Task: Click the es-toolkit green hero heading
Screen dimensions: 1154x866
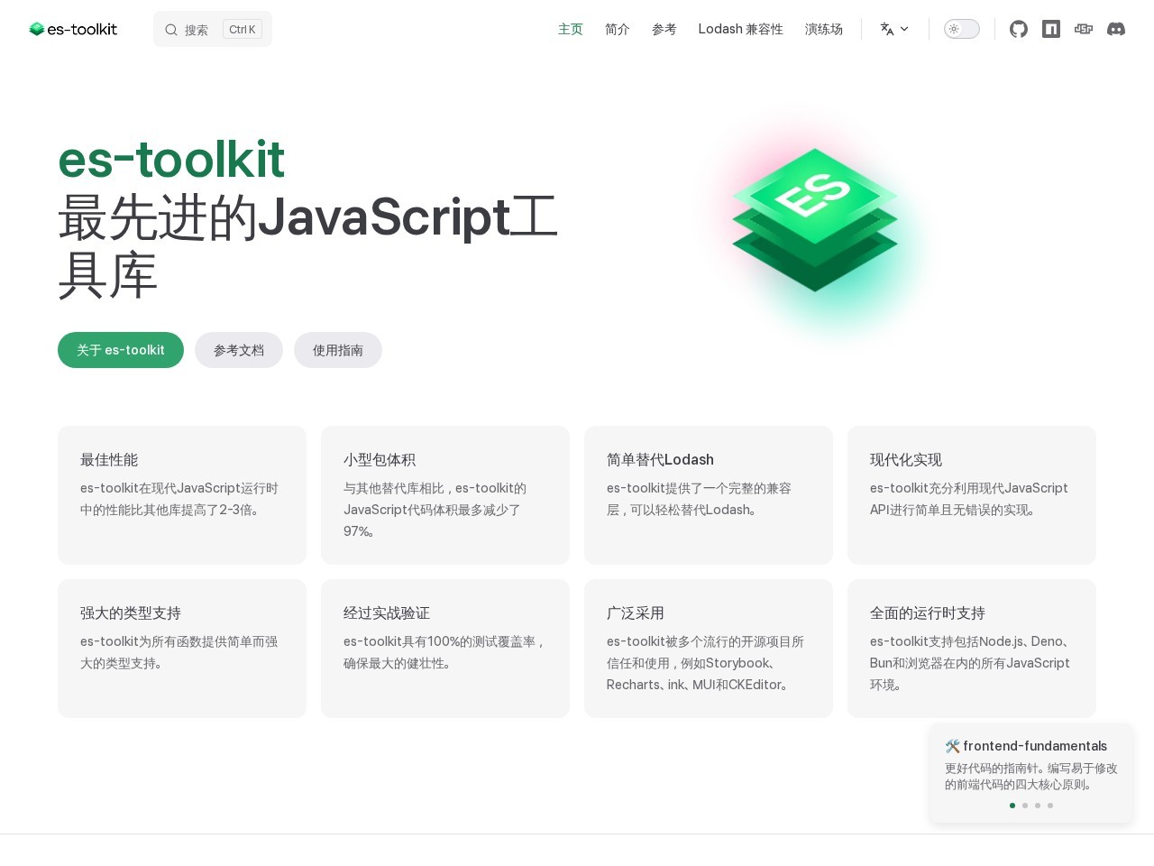Action: (x=171, y=160)
